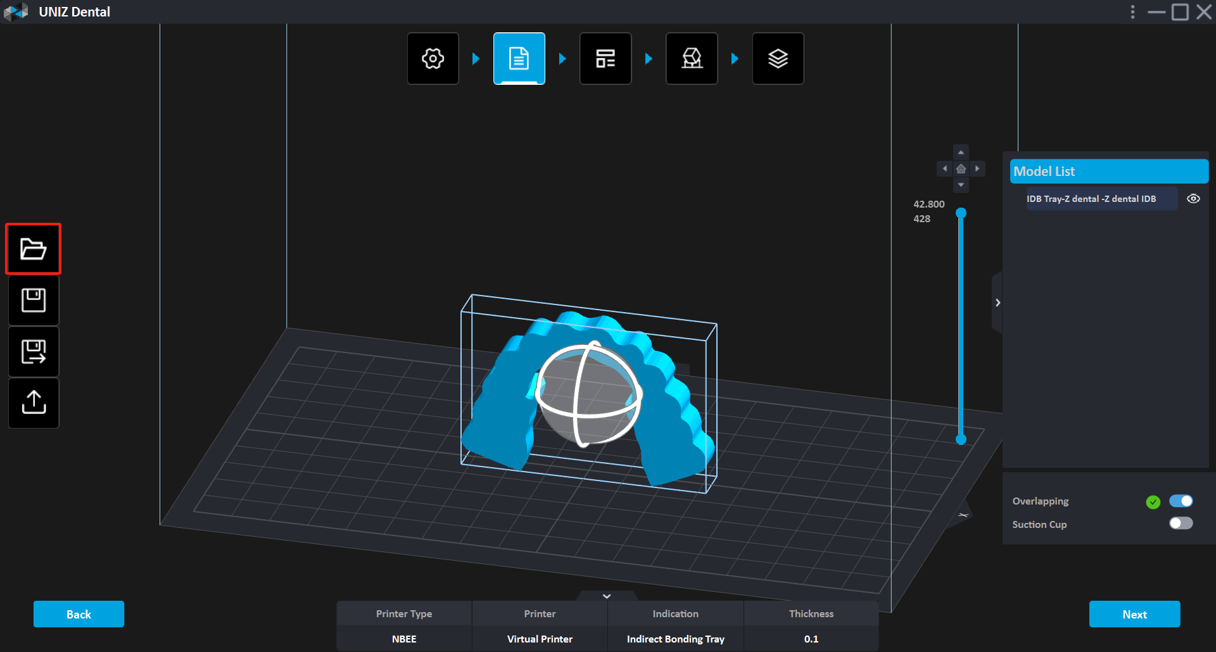Click the Save floppy disk icon
The height and width of the screenshot is (652, 1216).
pyautogui.click(x=34, y=300)
